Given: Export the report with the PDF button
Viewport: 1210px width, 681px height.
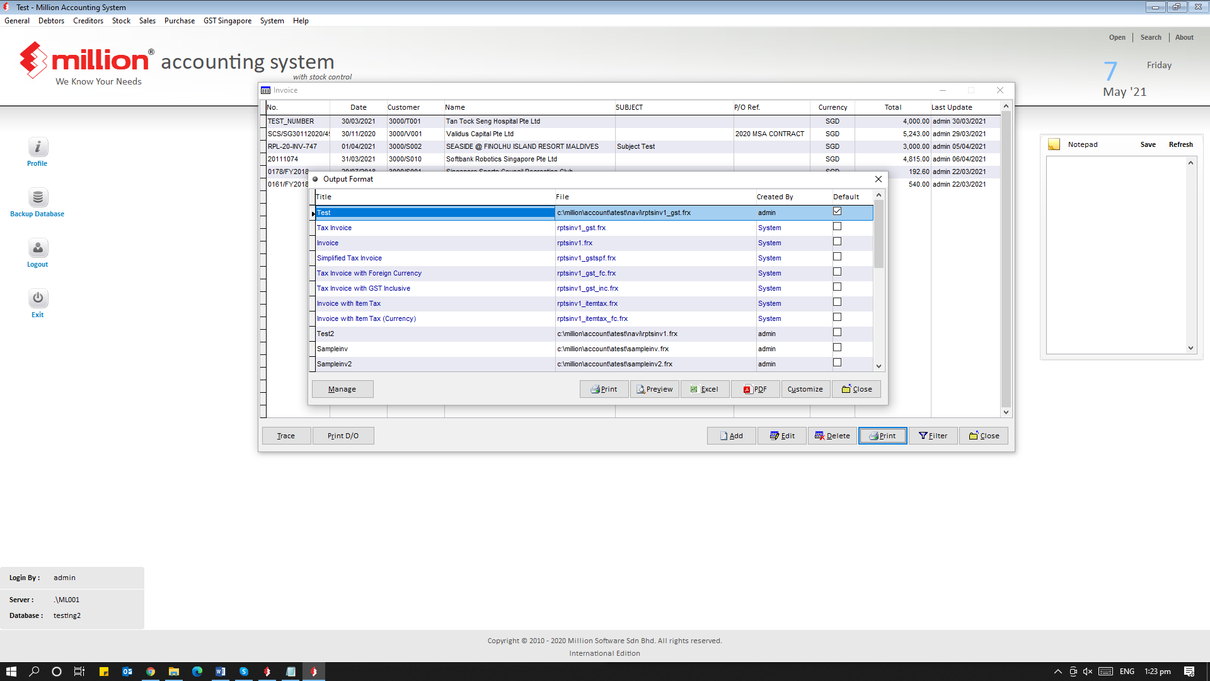Looking at the screenshot, I should (755, 389).
